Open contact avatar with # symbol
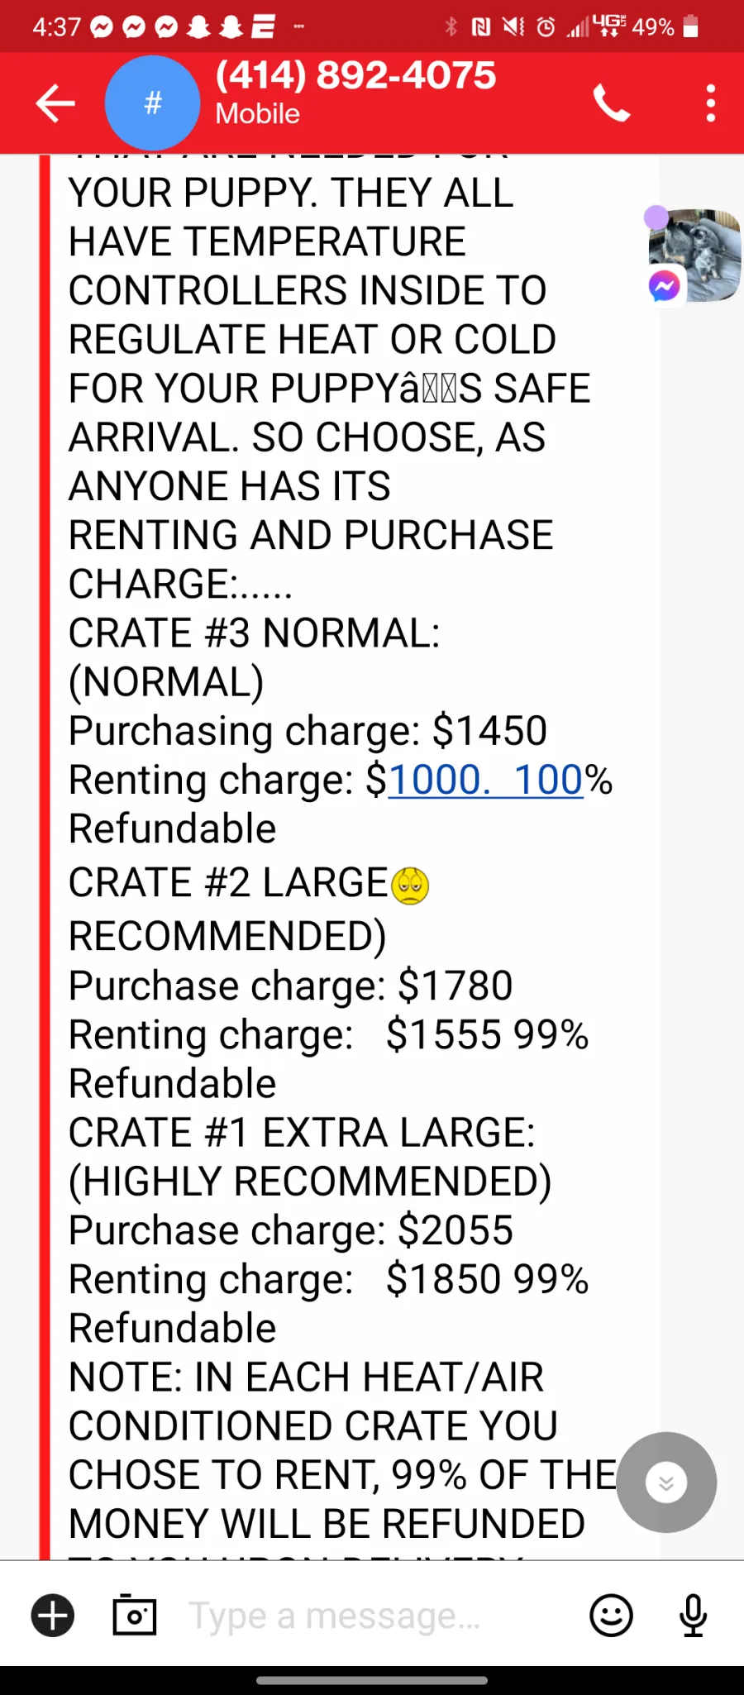Viewport: 744px width, 1695px height. (152, 103)
